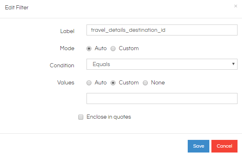Select the Custom radio button for Mode
Viewport: 242px width, 157px height.
pos(113,49)
